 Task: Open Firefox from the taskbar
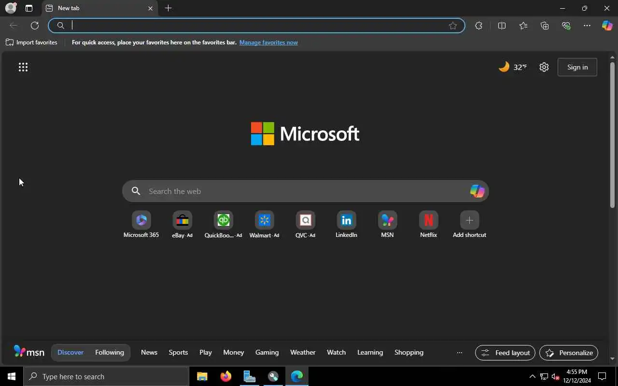(225, 376)
